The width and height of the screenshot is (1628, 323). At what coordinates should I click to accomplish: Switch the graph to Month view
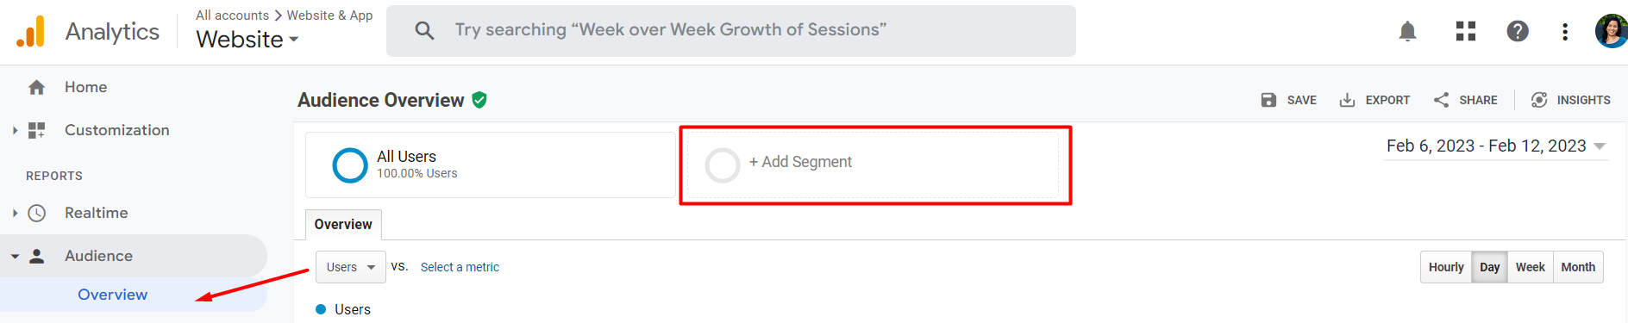[1578, 267]
